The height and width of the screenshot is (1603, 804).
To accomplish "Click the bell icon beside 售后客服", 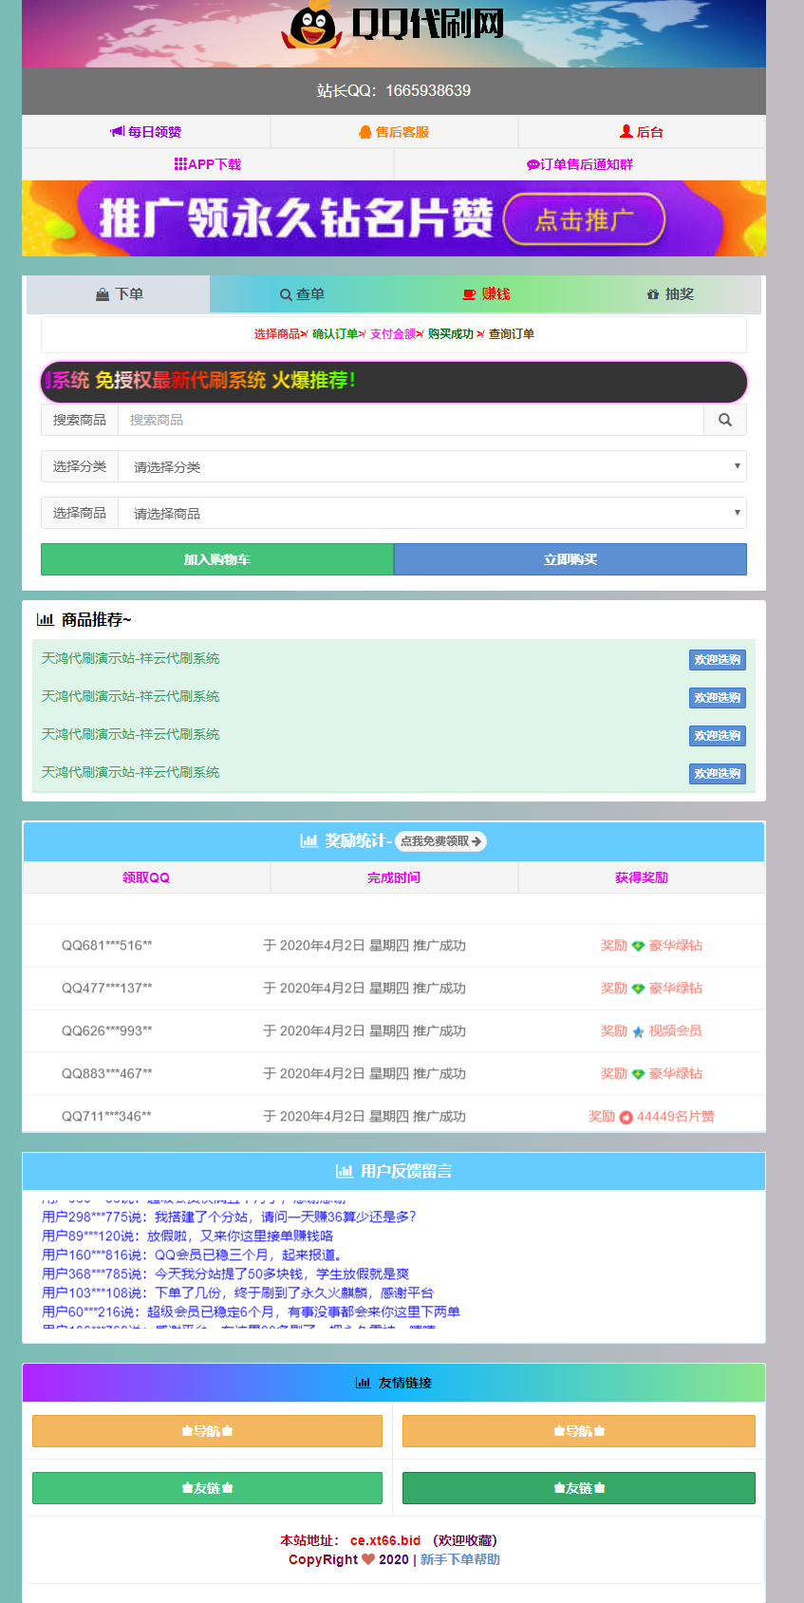I will [365, 132].
